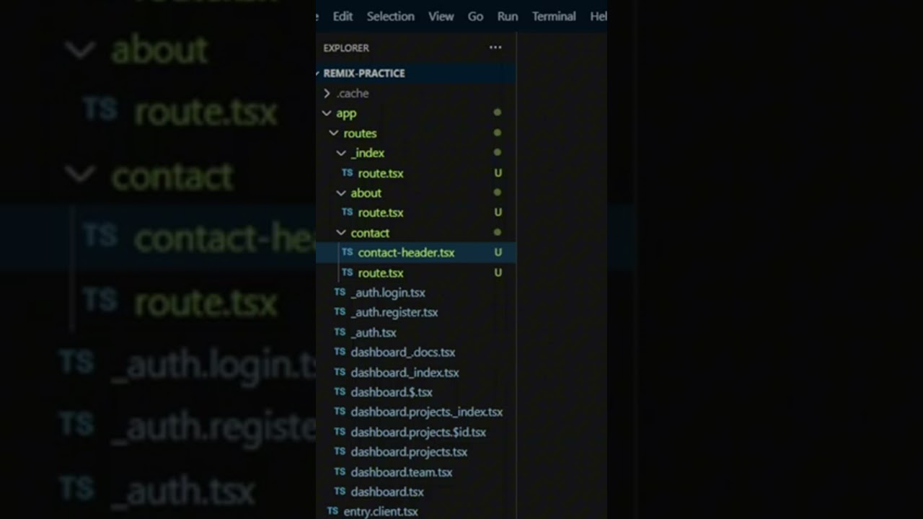The image size is (923, 519).
Task: Open dashboard.team.tsx file
Action: tap(402, 472)
